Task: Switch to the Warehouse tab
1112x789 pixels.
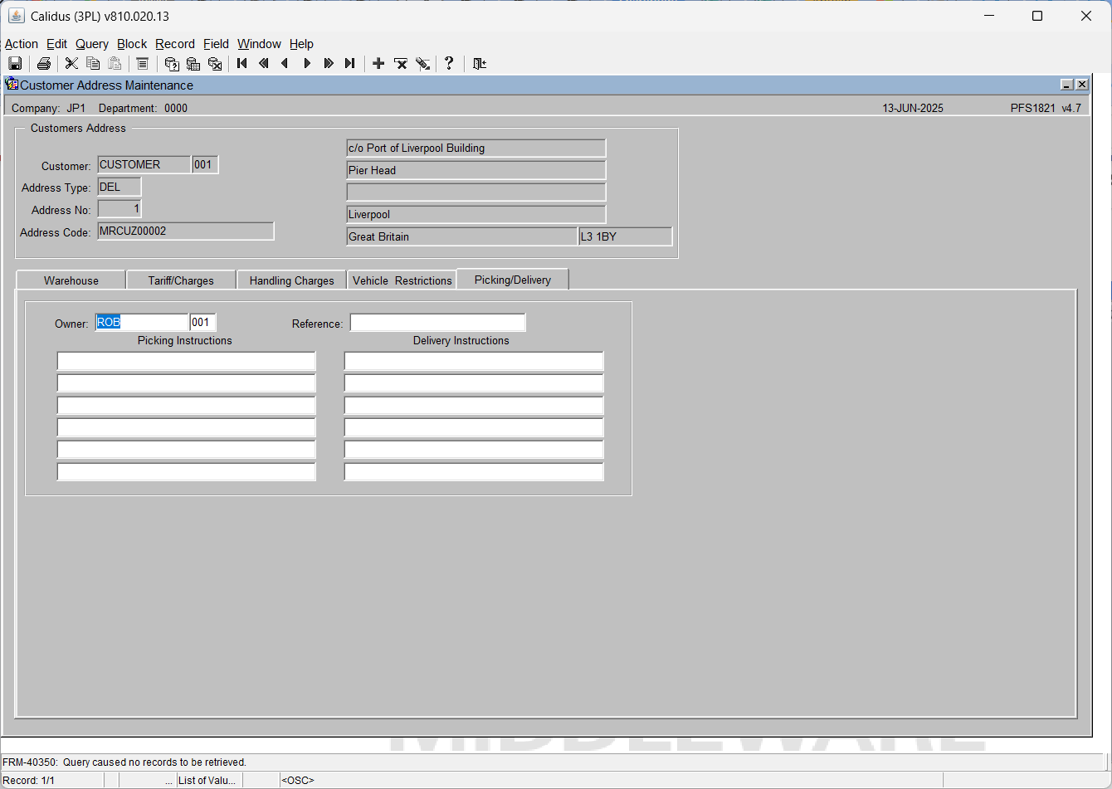Action: [x=71, y=280]
